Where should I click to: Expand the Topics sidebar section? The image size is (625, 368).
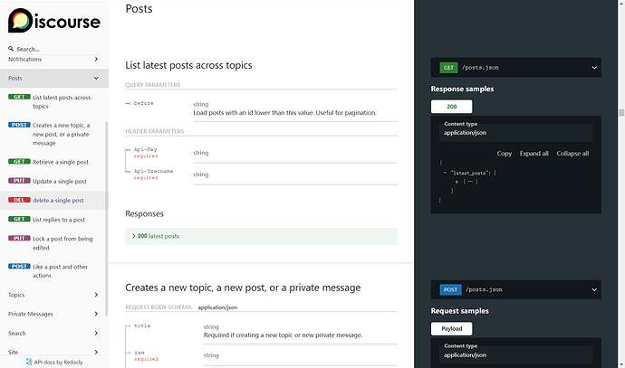pyautogui.click(x=53, y=295)
